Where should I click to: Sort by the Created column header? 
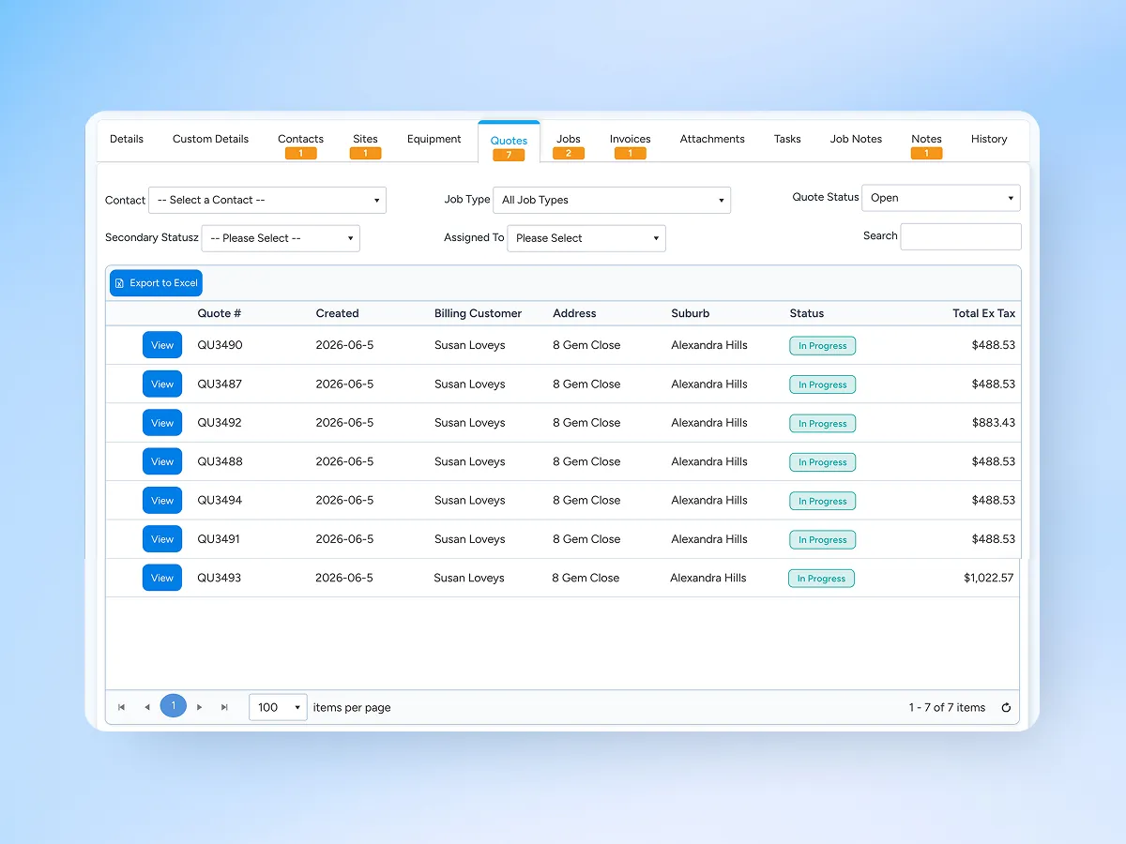click(337, 313)
